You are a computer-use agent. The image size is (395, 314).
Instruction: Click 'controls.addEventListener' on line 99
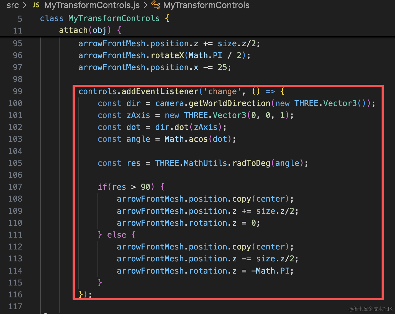point(138,91)
